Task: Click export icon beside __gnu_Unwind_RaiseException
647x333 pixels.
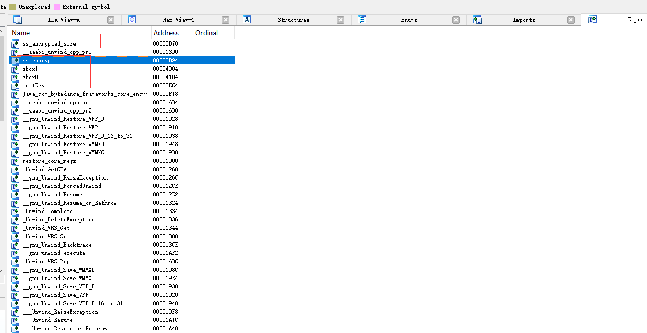Action: [x=15, y=178]
